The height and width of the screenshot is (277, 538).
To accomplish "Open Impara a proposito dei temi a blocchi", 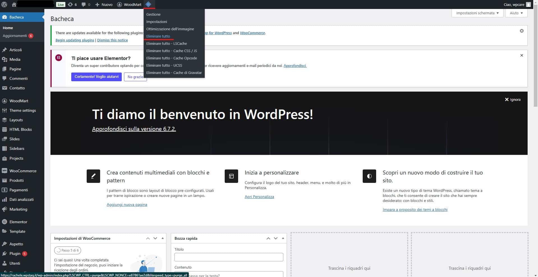I will [x=415, y=210].
